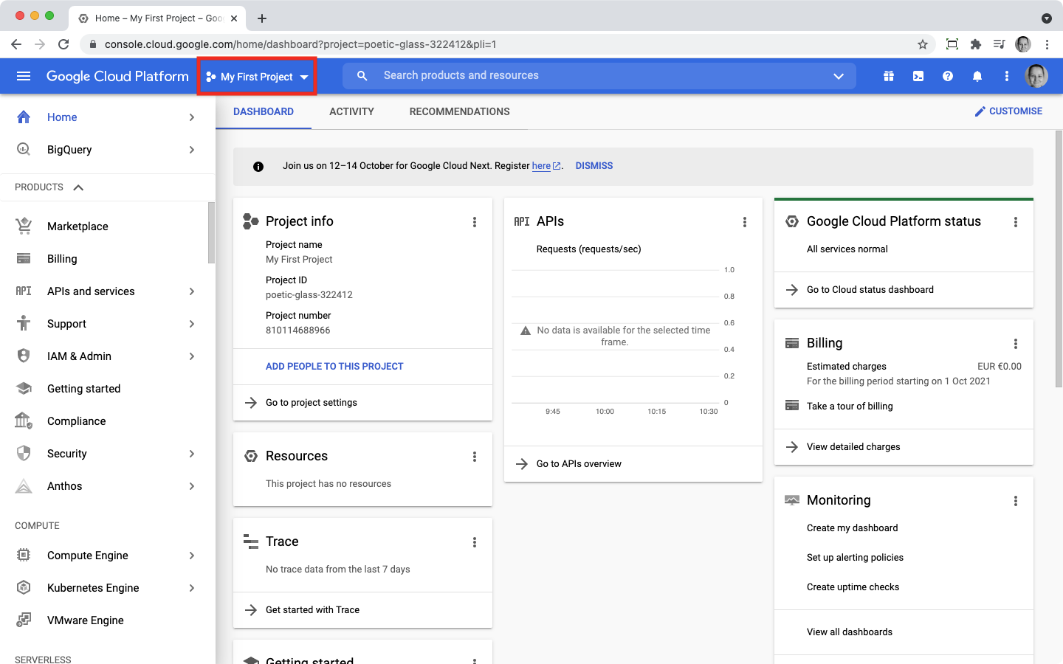Reload the page in Chrome

coord(63,44)
